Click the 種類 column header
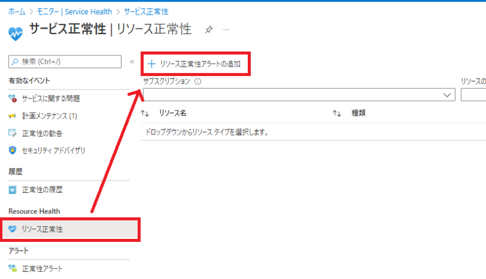Screen dimensions: 486x279 358,113
